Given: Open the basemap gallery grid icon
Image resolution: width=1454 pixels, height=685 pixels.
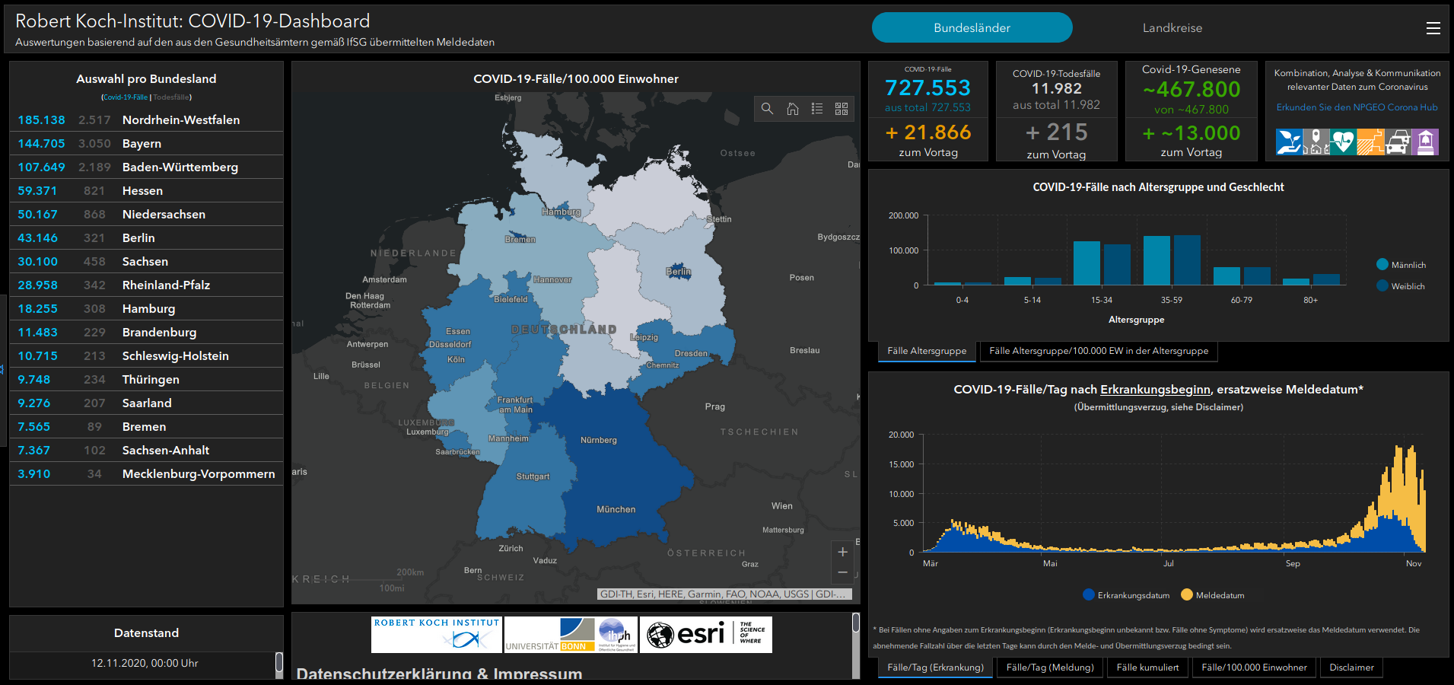Looking at the screenshot, I should point(842,109).
